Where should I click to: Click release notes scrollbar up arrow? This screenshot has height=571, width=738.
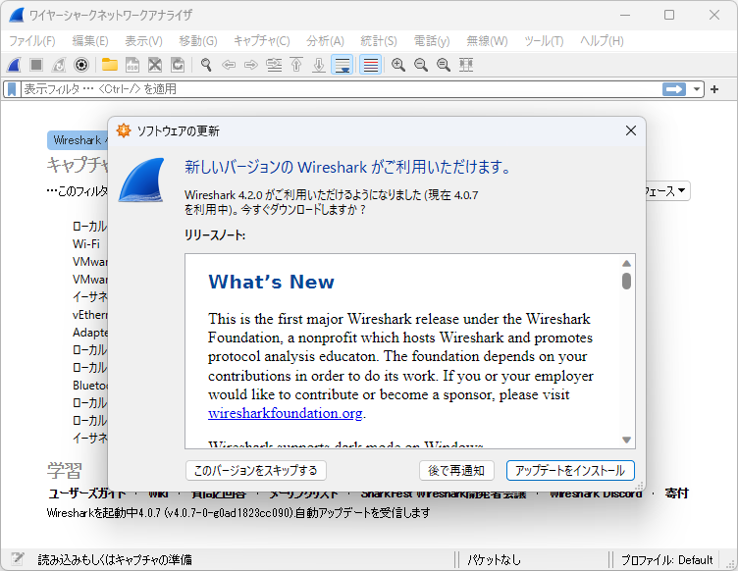click(626, 263)
